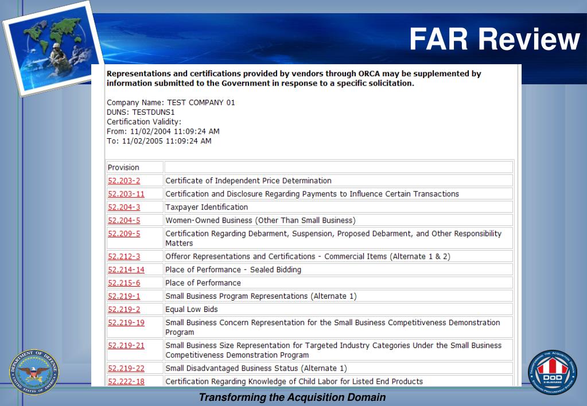Click 'Certification Regarding Knowledge of Child Labor' cell
This screenshot has width=587, height=406.
[339, 382]
